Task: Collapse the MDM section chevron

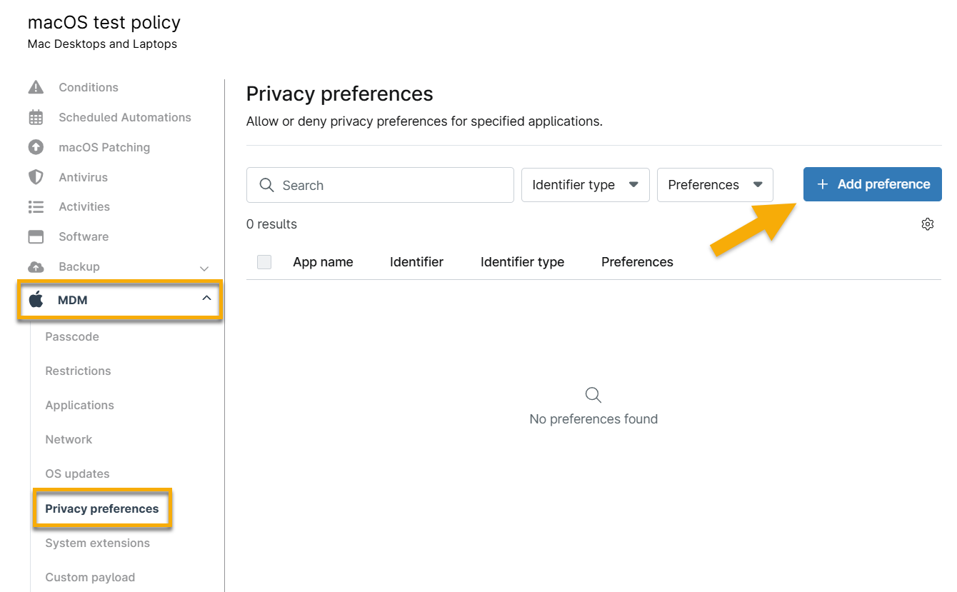Action: pos(205,299)
